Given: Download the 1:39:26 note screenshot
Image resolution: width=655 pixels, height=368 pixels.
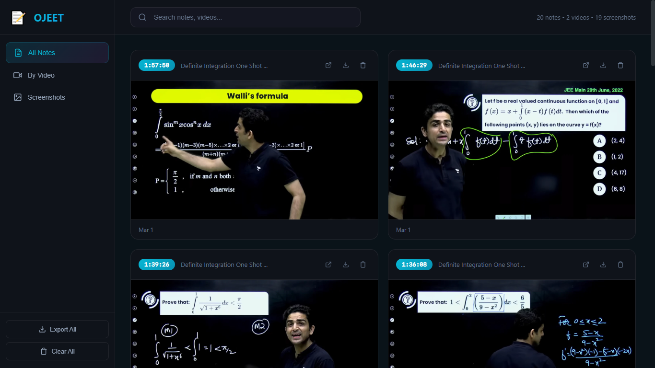Looking at the screenshot, I should [346, 264].
